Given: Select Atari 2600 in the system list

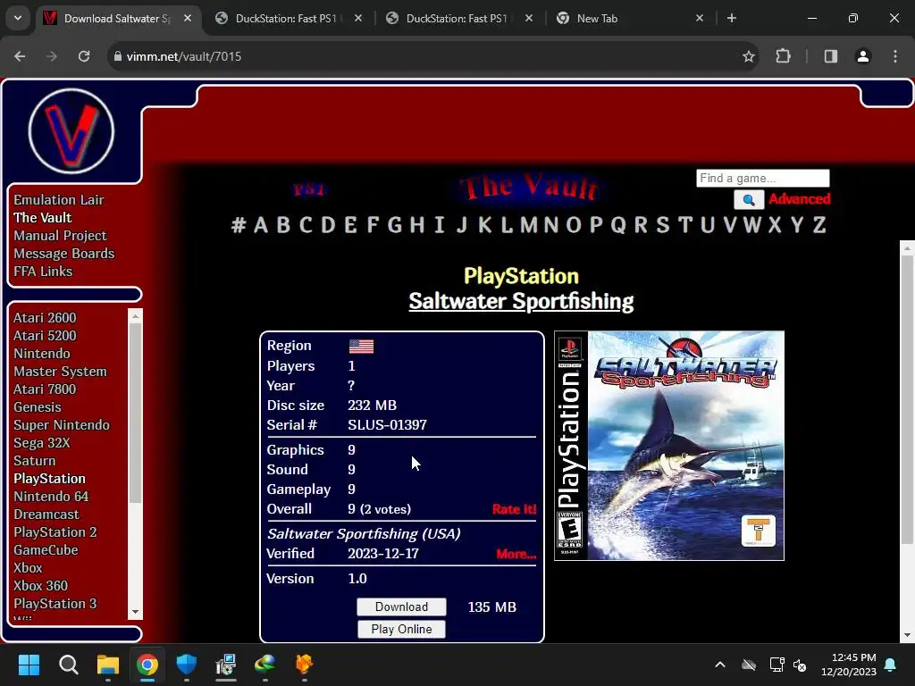Looking at the screenshot, I should pos(45,318).
